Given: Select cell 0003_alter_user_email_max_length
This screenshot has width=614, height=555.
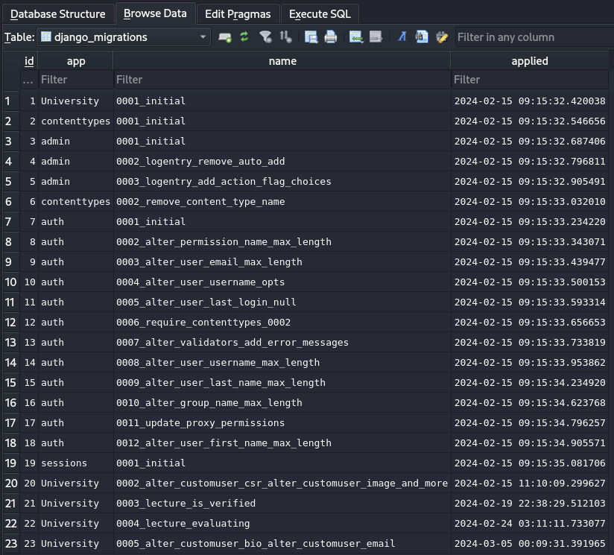Looking at the screenshot, I should [282, 262].
